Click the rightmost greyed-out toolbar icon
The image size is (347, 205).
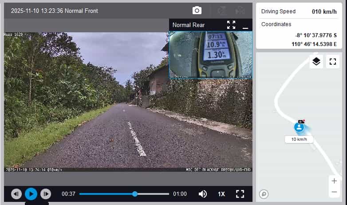240,11
